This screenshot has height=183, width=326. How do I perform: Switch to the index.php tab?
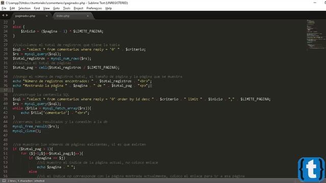coord(63,16)
